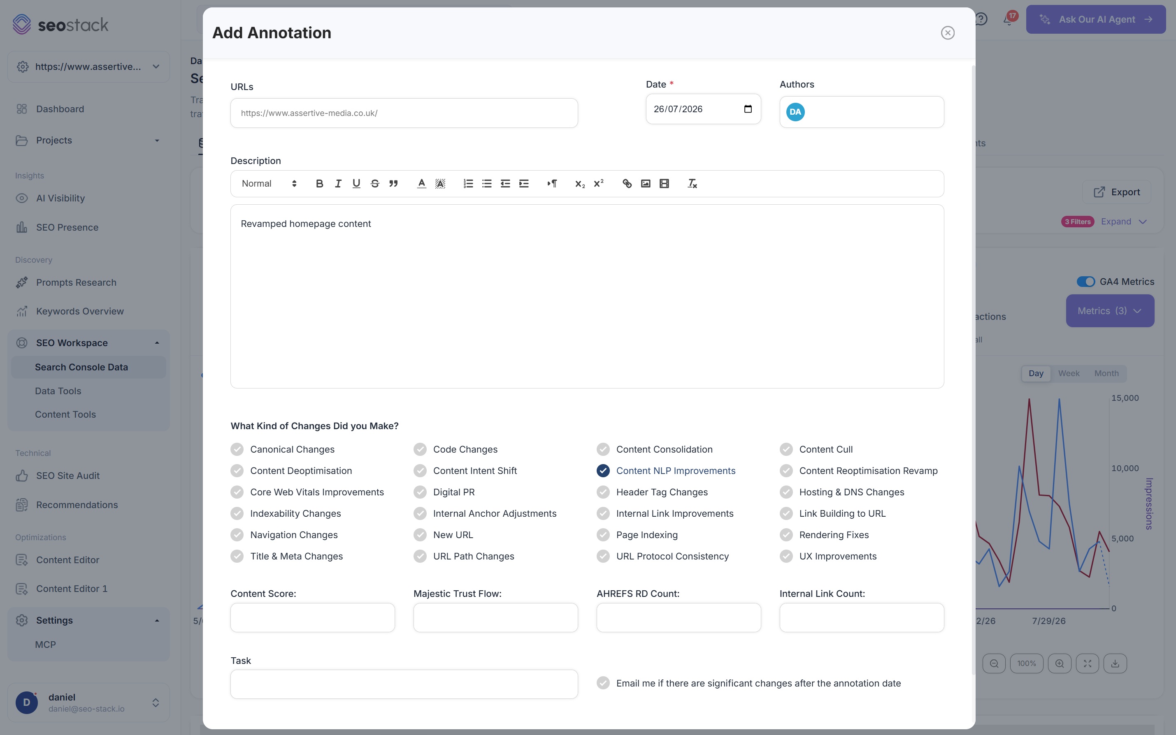1176x735 pixels.
Task: Uncheck Content NLP Improvements
Action: click(603, 471)
